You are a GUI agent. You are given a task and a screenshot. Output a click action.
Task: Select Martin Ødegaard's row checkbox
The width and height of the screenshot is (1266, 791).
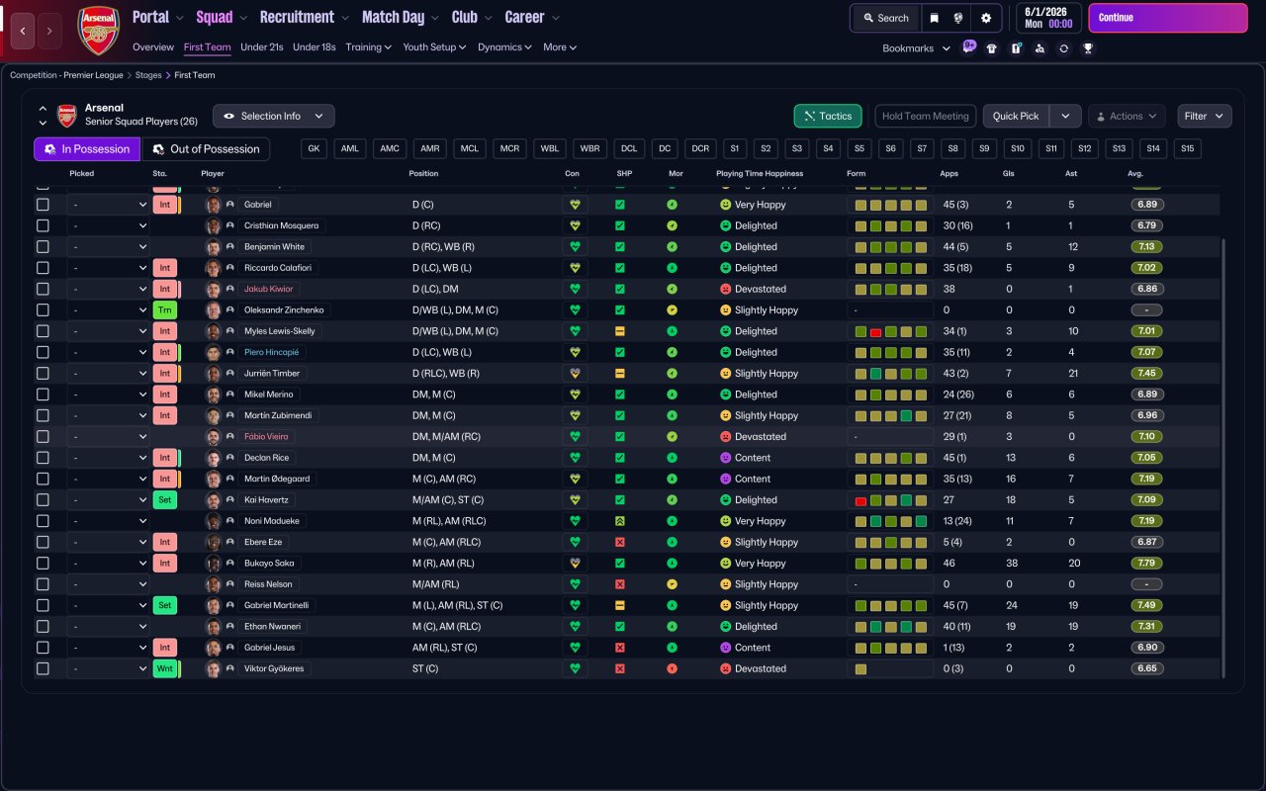point(43,479)
